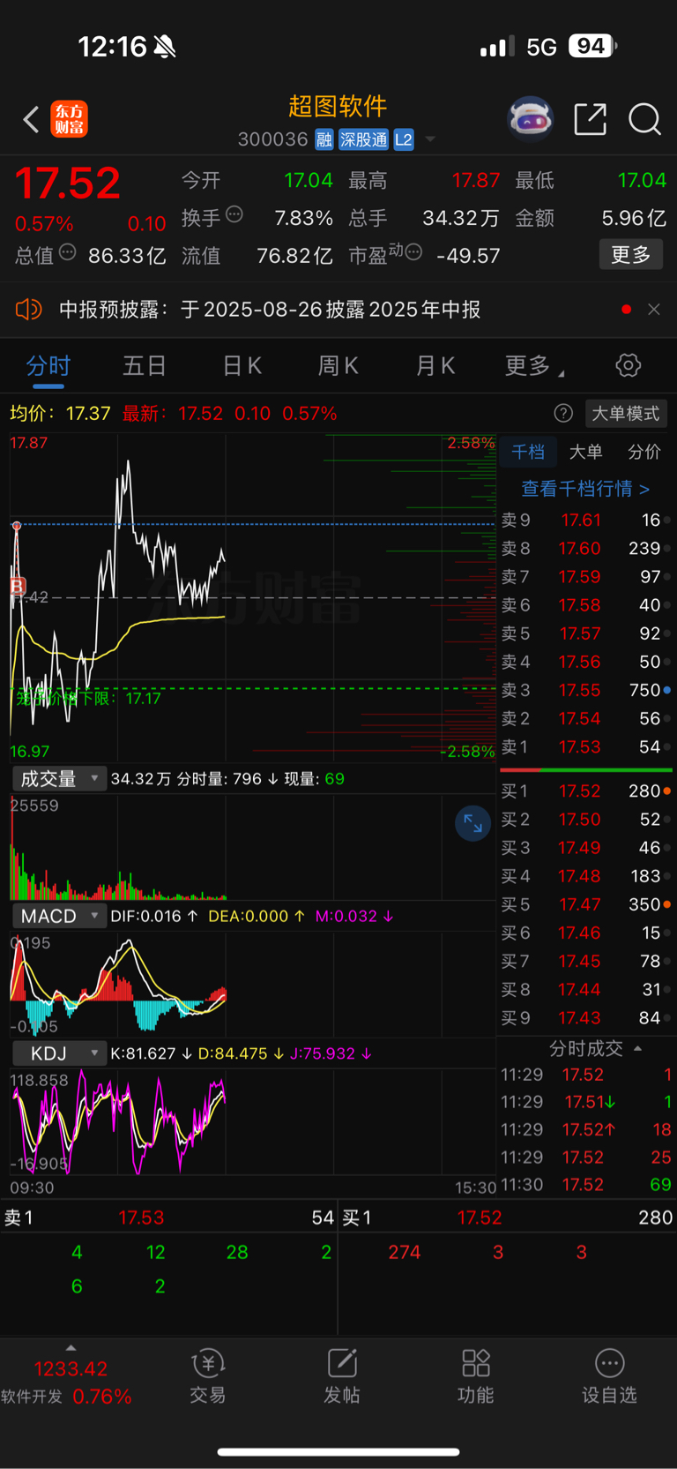Open the 中报预披露 announcement text

point(270,310)
